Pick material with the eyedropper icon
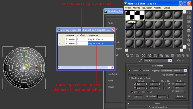 pos(141,60)
